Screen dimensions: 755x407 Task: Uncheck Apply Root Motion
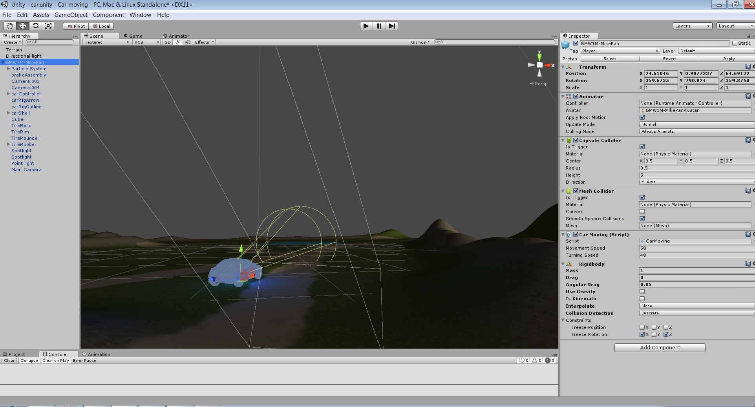(642, 117)
